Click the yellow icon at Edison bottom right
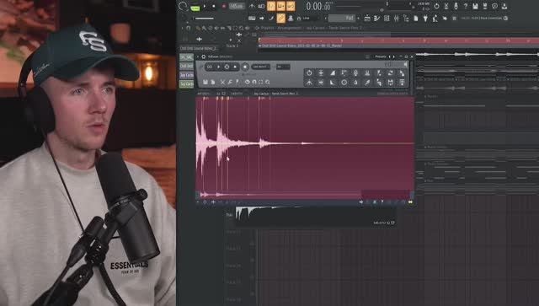This screenshot has width=539, height=306. click(x=410, y=202)
